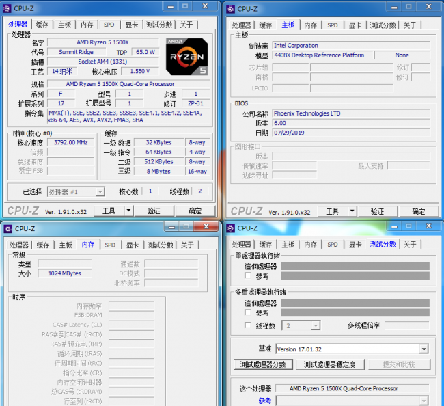Click 參考 link in the bottom-right window

tap(265, 401)
